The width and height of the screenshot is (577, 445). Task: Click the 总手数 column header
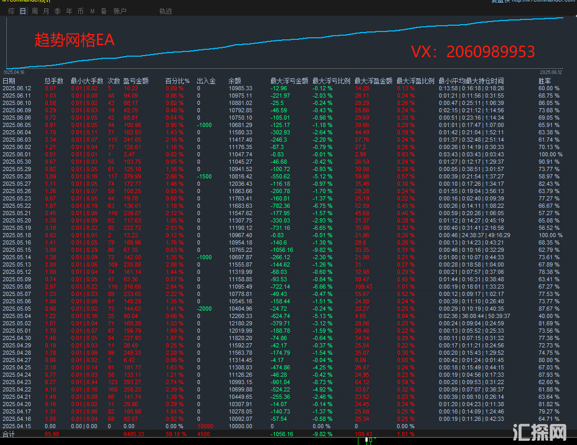(x=54, y=81)
